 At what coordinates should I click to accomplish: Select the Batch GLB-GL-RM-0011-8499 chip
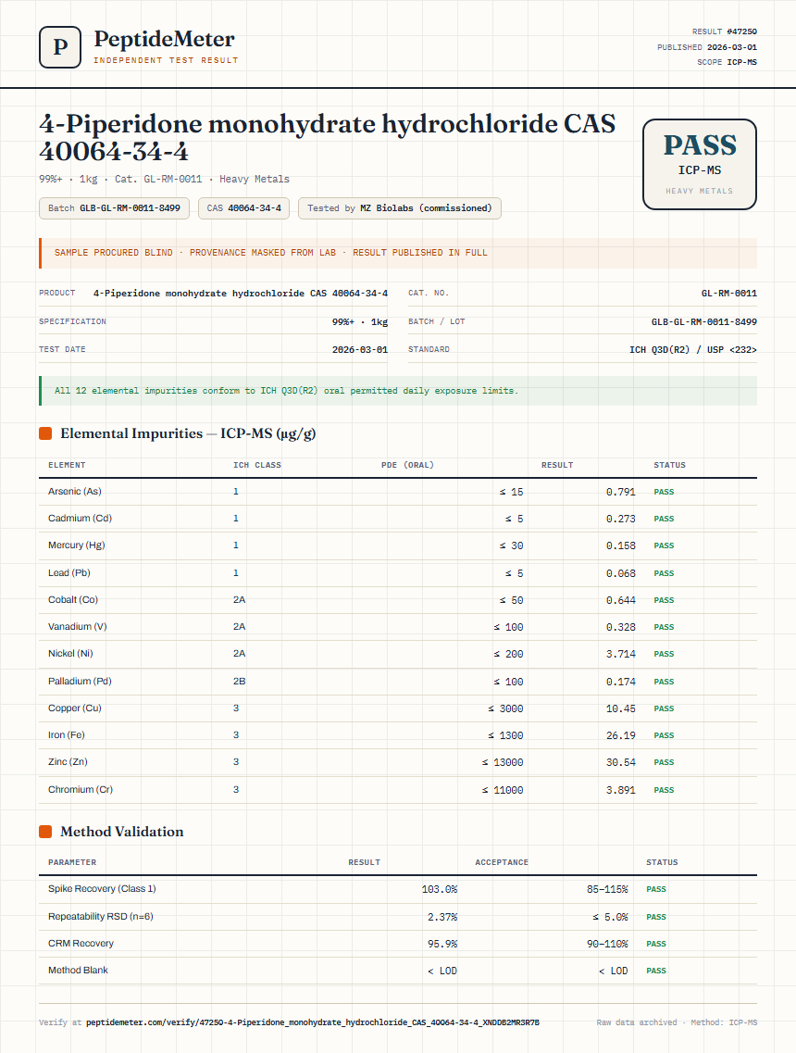pos(114,208)
